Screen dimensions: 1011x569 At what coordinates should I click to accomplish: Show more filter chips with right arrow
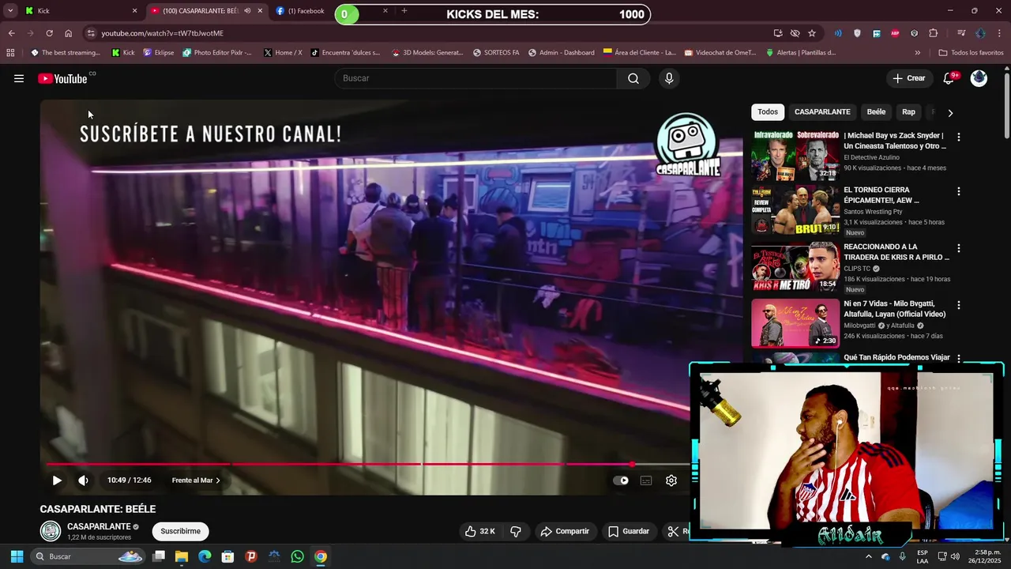pyautogui.click(x=950, y=112)
